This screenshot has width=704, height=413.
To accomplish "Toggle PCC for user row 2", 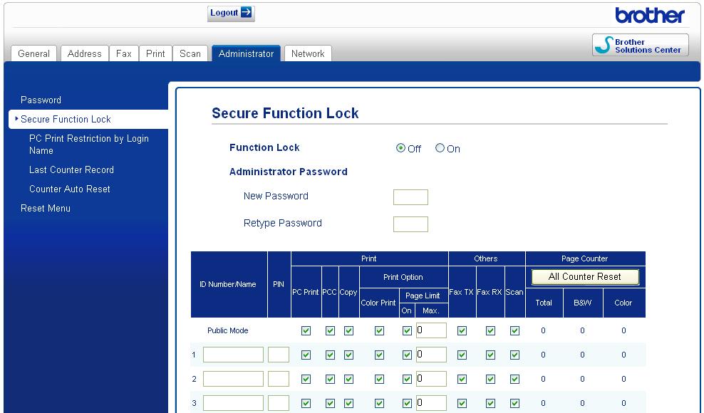I will click(x=330, y=380).
